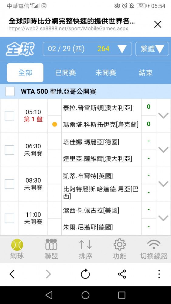Tap the tennis ball 網球 icon
The height and width of the screenshot is (304, 171).
17,245
